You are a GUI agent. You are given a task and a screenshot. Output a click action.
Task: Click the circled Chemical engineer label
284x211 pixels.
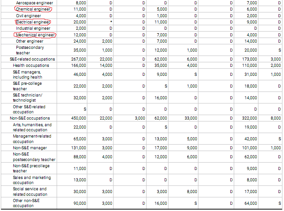[x=33, y=9]
